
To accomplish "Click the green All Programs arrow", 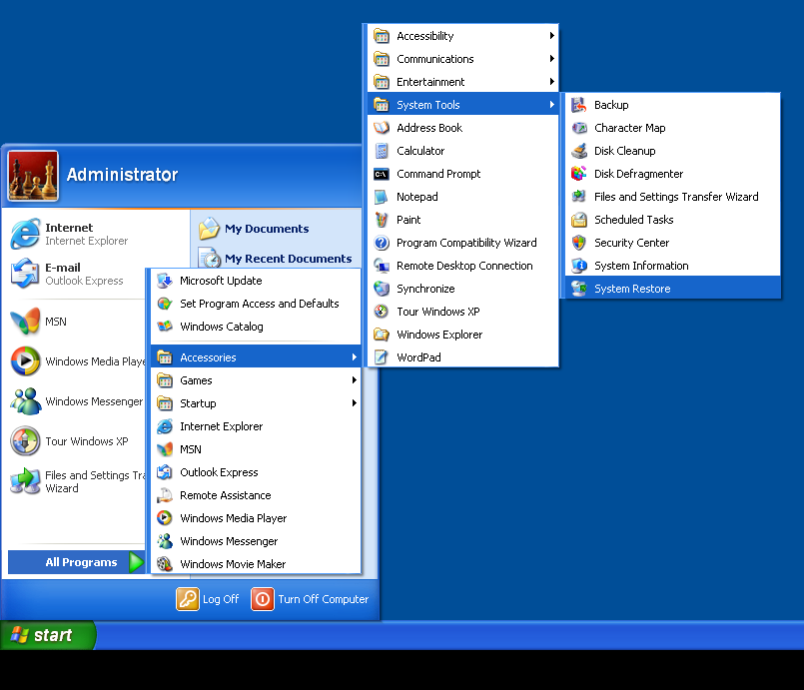I will (136, 562).
